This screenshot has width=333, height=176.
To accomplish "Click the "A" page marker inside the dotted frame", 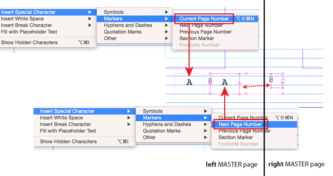I will coord(189,82).
